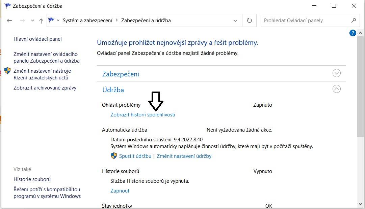Go up one folder level
The height and width of the screenshot is (209, 365).
click(41, 21)
